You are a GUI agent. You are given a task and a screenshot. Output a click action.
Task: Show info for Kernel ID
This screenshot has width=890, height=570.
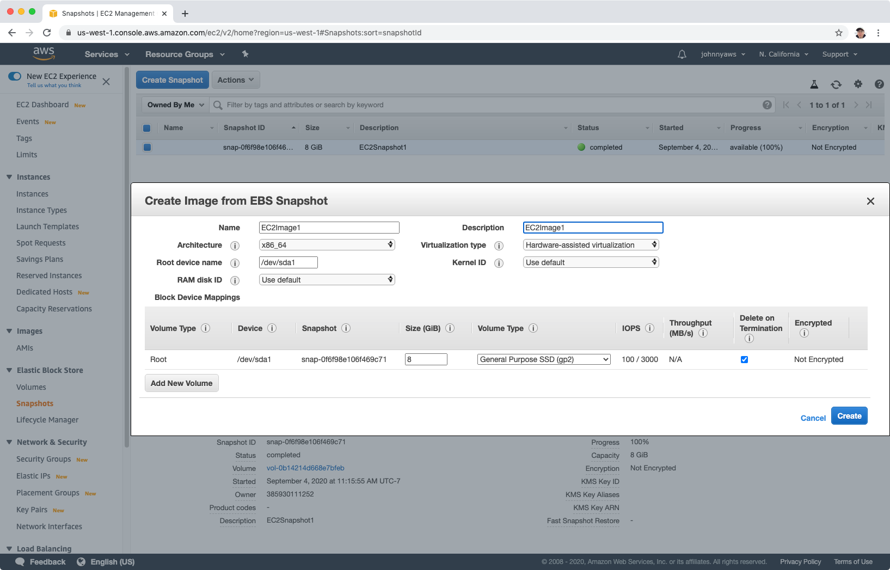[499, 263]
